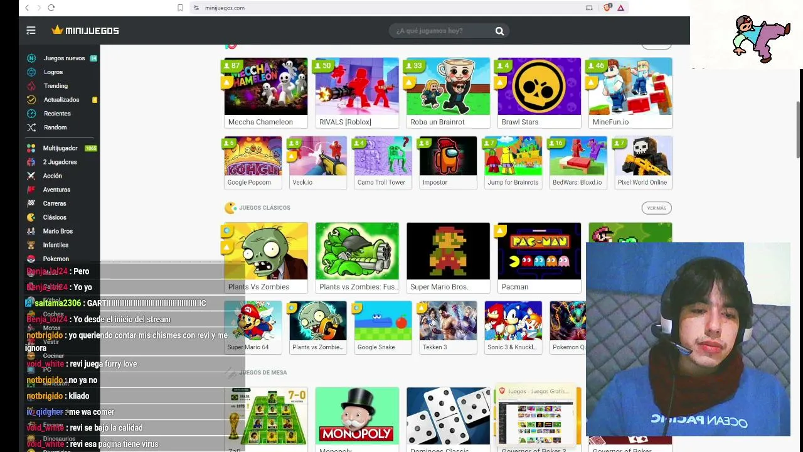Click the Acción crossed-swords icon
The width and height of the screenshot is (803, 452).
(31, 176)
